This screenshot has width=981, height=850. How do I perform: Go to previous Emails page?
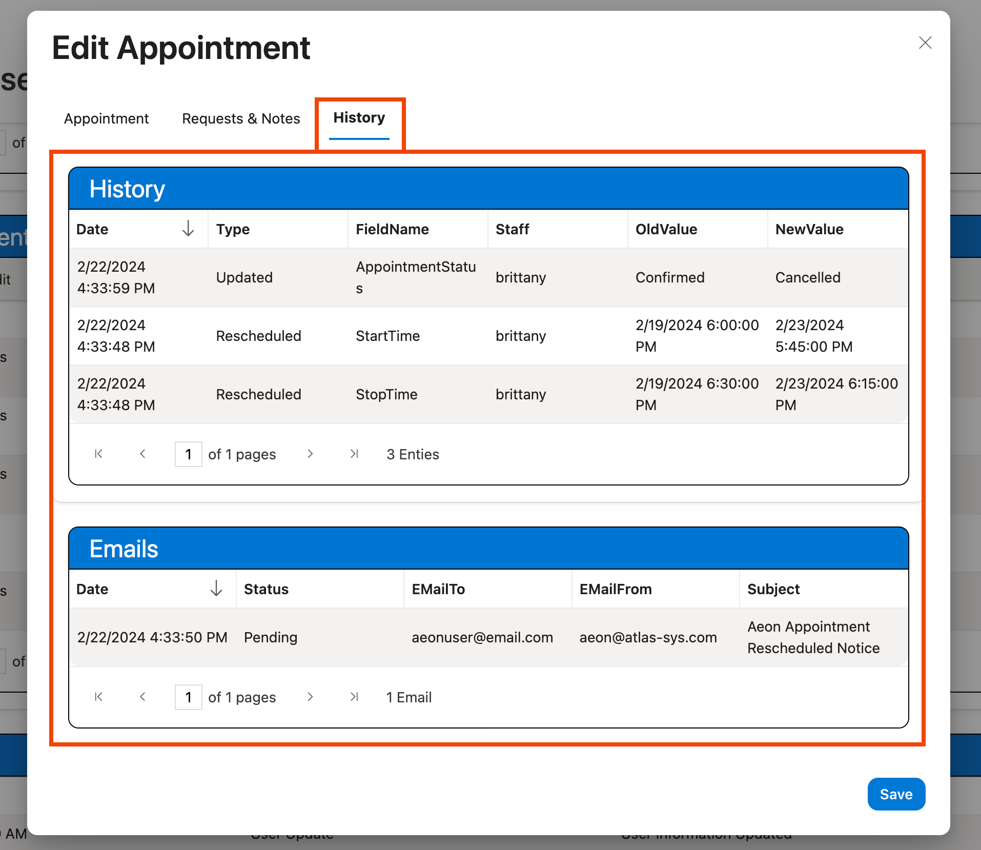pos(143,697)
